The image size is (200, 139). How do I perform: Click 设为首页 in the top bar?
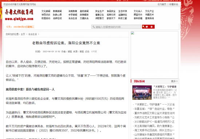pos(162,4)
